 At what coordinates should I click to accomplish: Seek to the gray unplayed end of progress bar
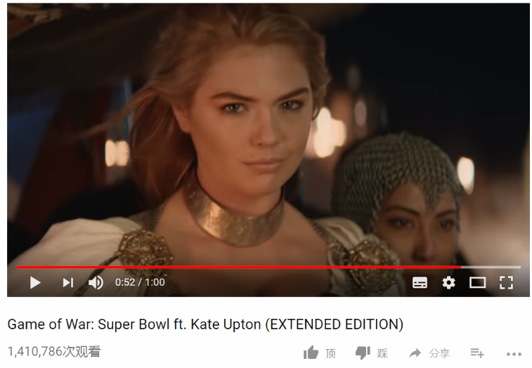(x=491, y=268)
